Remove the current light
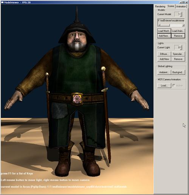Viewport: 189px width, 195px height. 178,59
